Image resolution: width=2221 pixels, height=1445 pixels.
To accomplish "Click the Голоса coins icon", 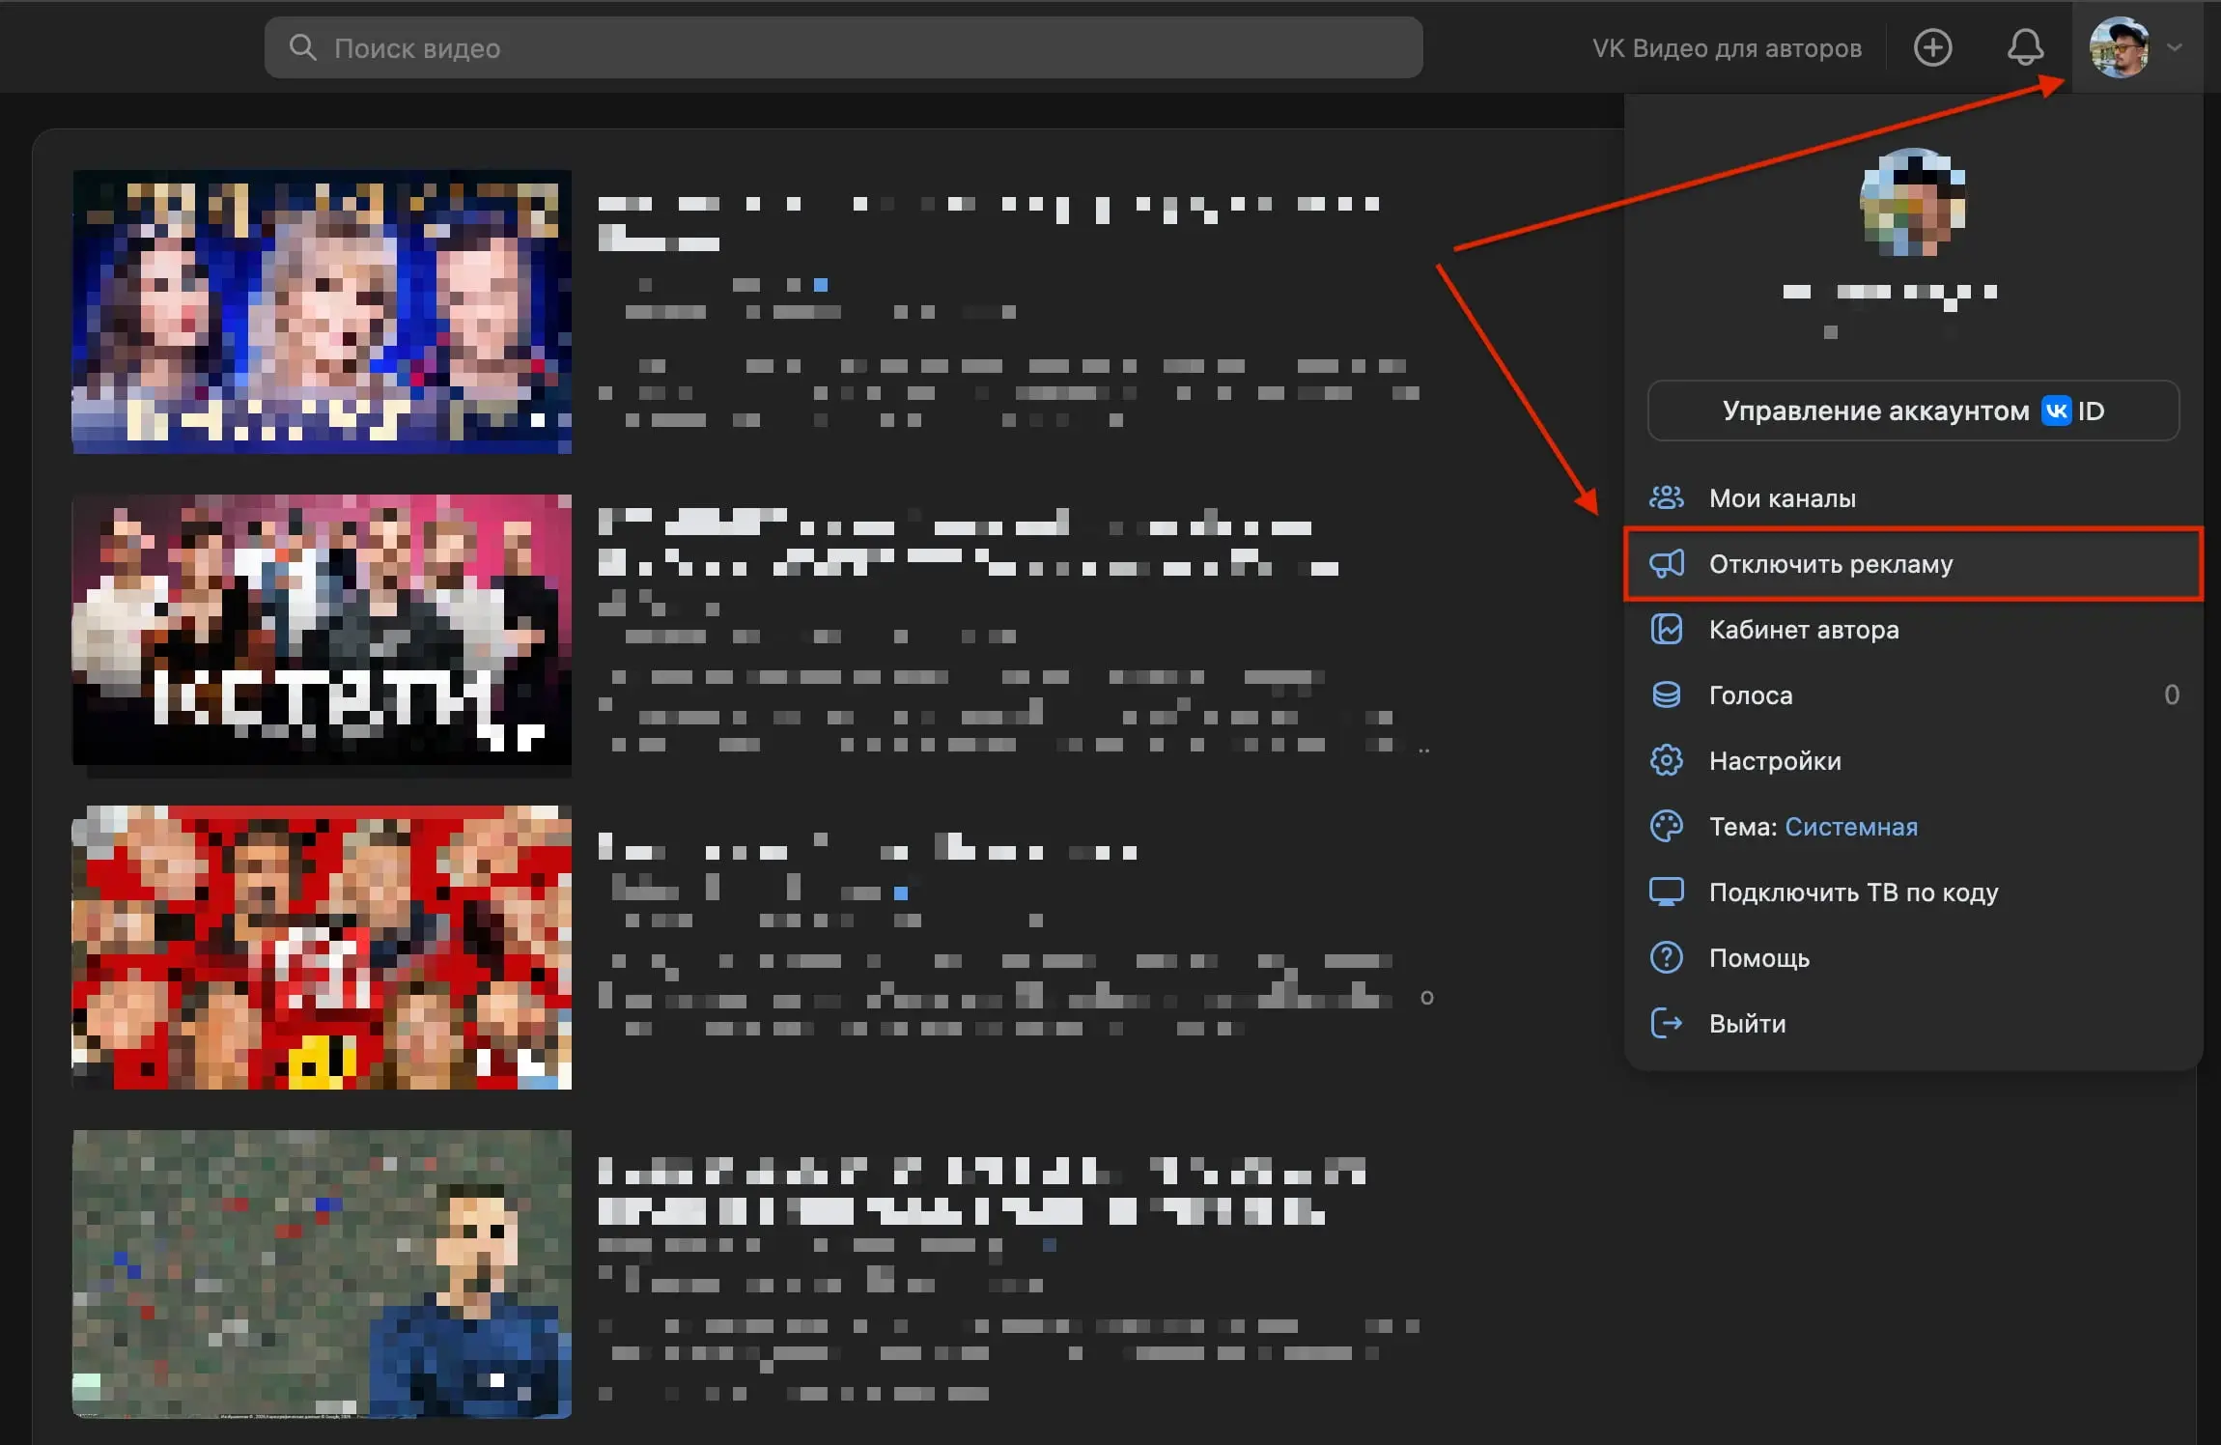I will point(1666,695).
